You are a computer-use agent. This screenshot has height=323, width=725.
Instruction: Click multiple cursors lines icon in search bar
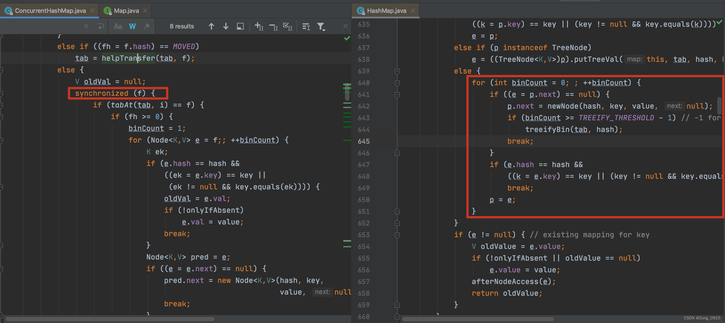306,26
